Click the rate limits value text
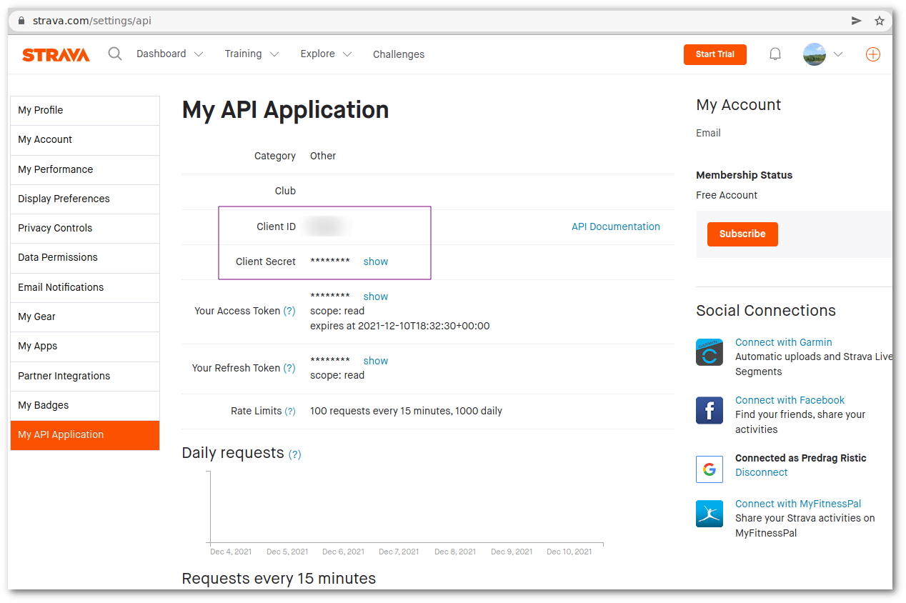 [x=406, y=412]
